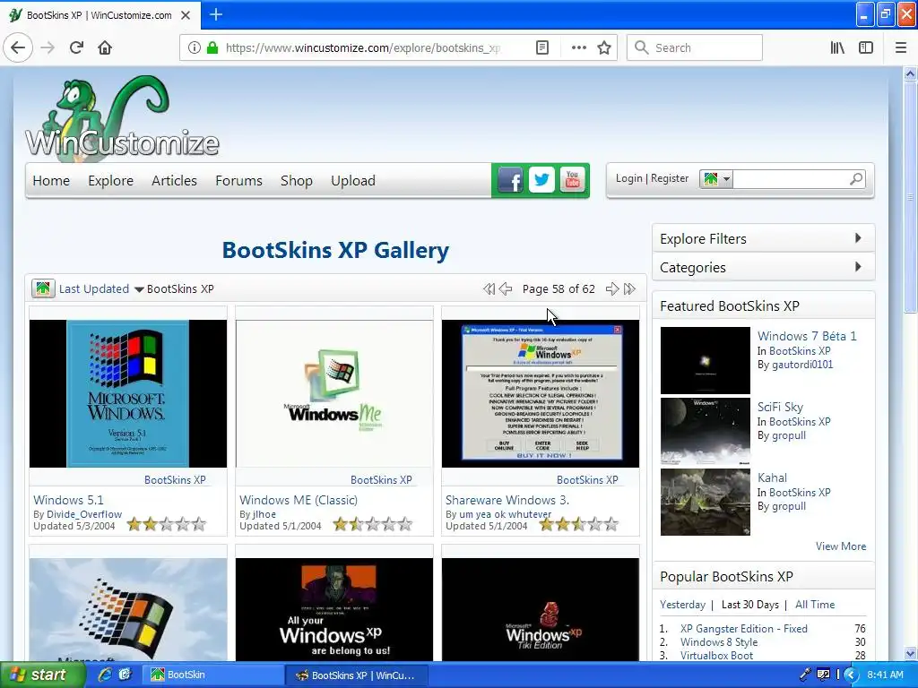Open Windows 7 Béta 1 featured link
The image size is (918, 688).
coord(807,336)
